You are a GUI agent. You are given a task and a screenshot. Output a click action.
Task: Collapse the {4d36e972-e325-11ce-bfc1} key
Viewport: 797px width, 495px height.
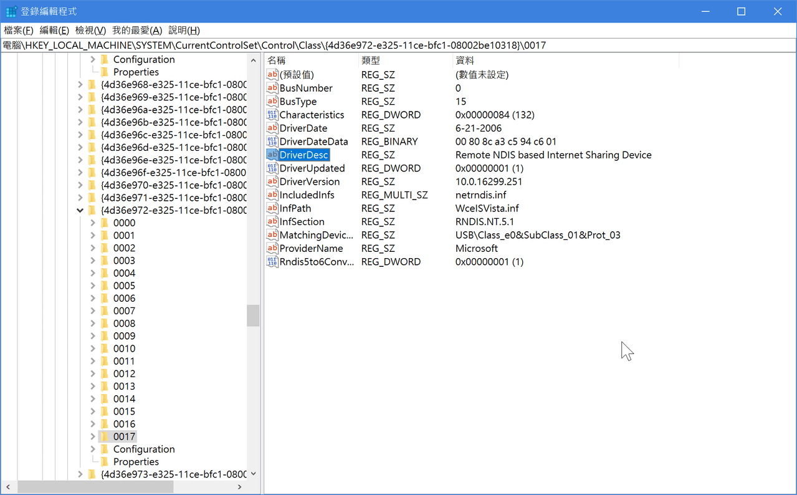[80, 209]
